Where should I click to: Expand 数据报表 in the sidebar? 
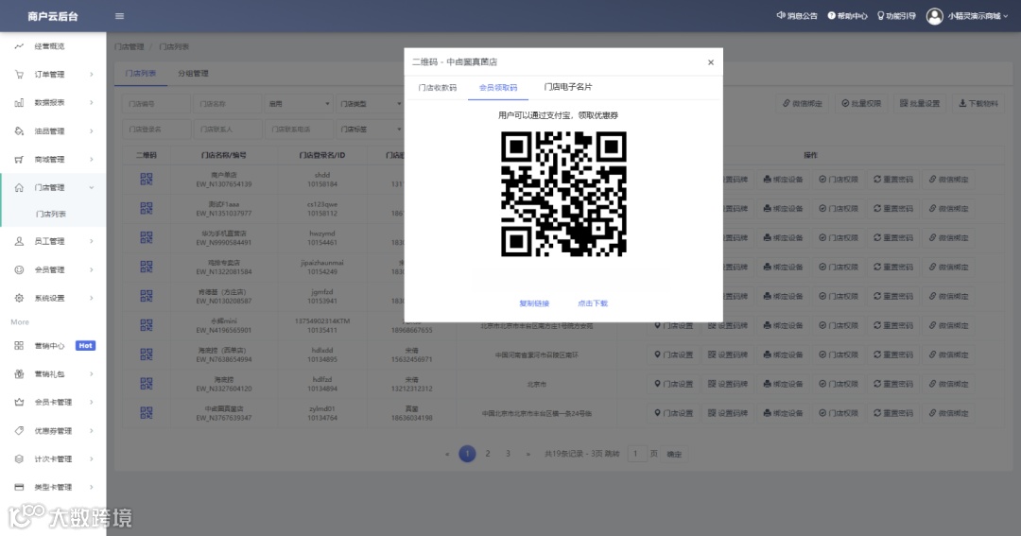[x=53, y=103]
